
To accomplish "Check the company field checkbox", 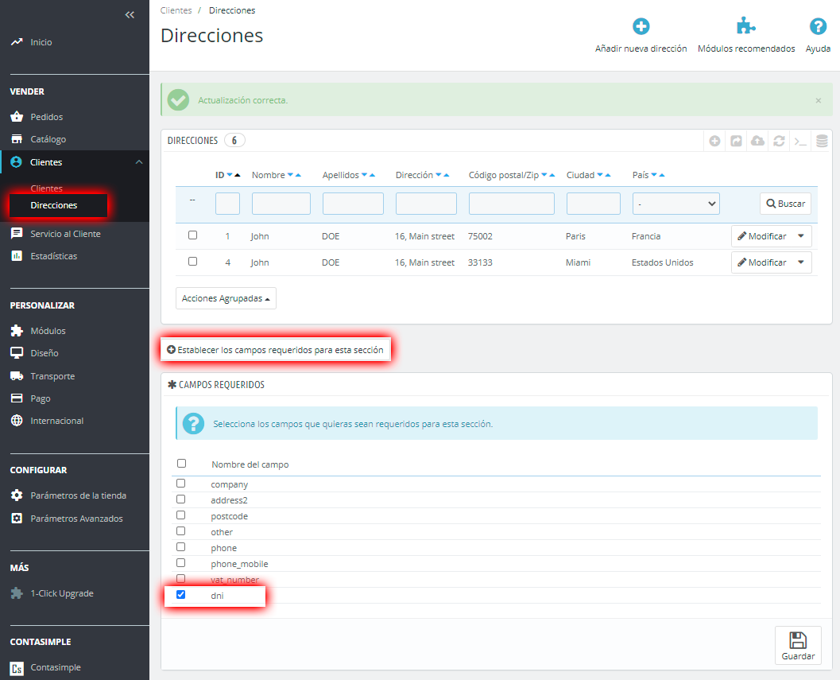I will pyautogui.click(x=181, y=484).
